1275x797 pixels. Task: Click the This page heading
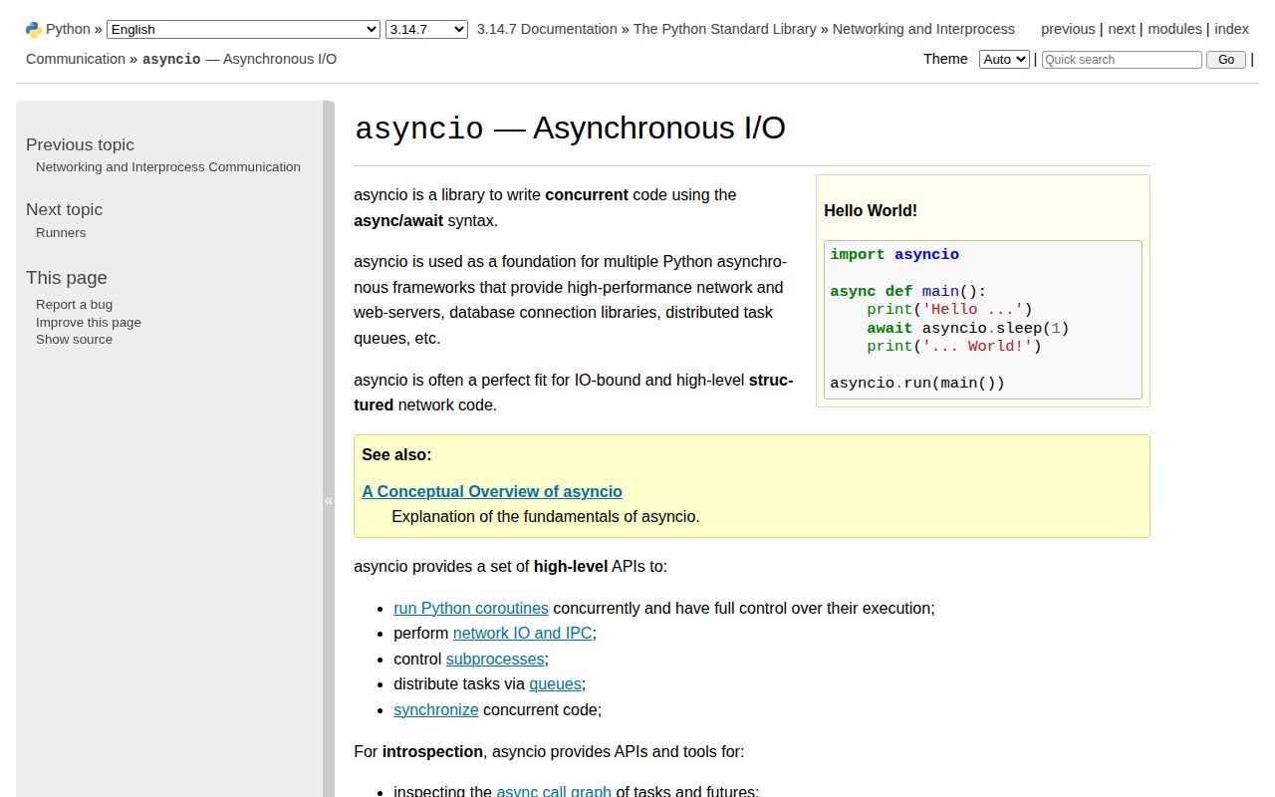point(67,278)
